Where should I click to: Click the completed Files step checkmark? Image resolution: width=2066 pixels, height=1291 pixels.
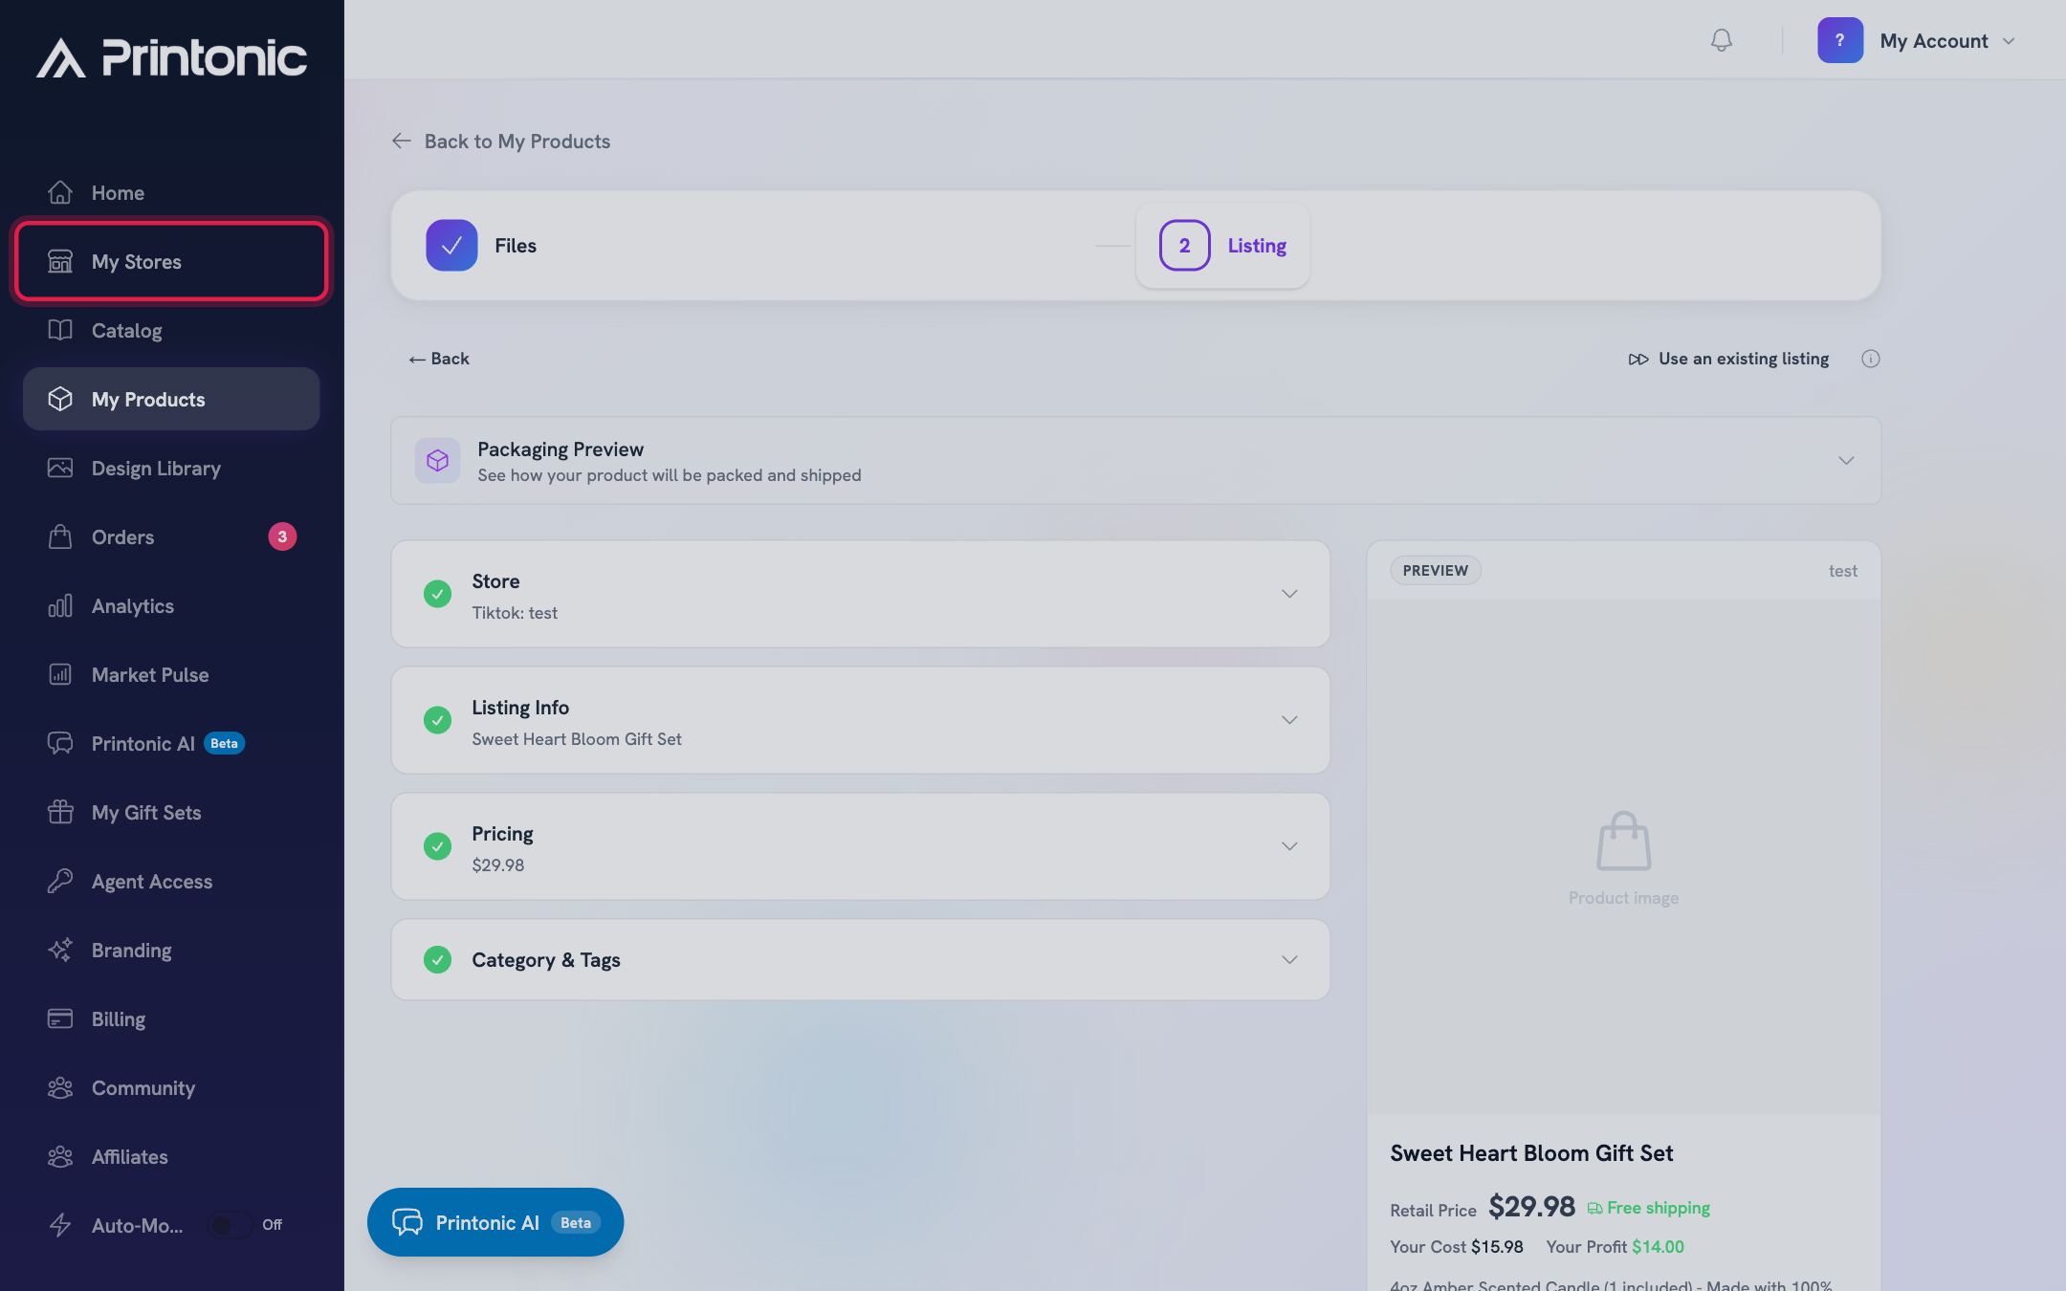point(451,246)
